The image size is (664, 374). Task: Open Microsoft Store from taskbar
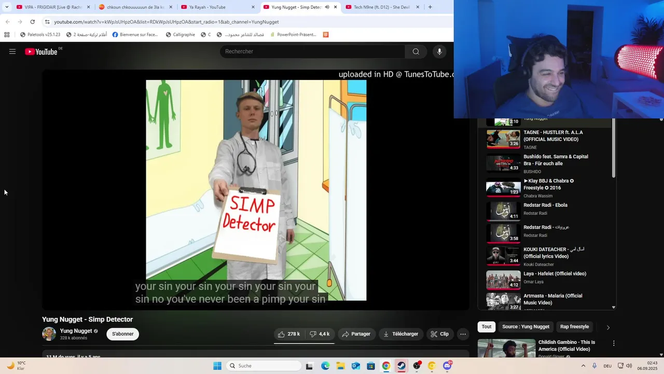pyautogui.click(x=371, y=366)
